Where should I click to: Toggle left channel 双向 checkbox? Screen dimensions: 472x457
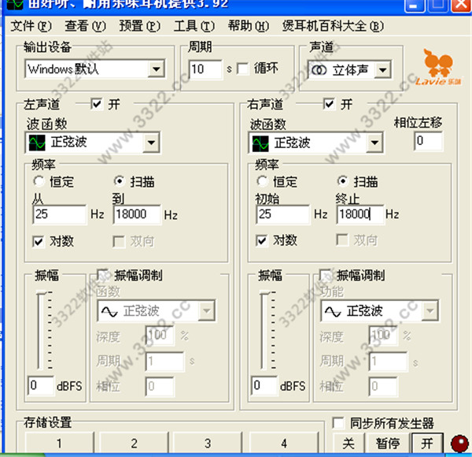tap(119, 241)
